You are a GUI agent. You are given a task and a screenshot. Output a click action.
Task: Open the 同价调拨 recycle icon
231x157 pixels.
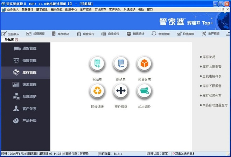(97, 91)
